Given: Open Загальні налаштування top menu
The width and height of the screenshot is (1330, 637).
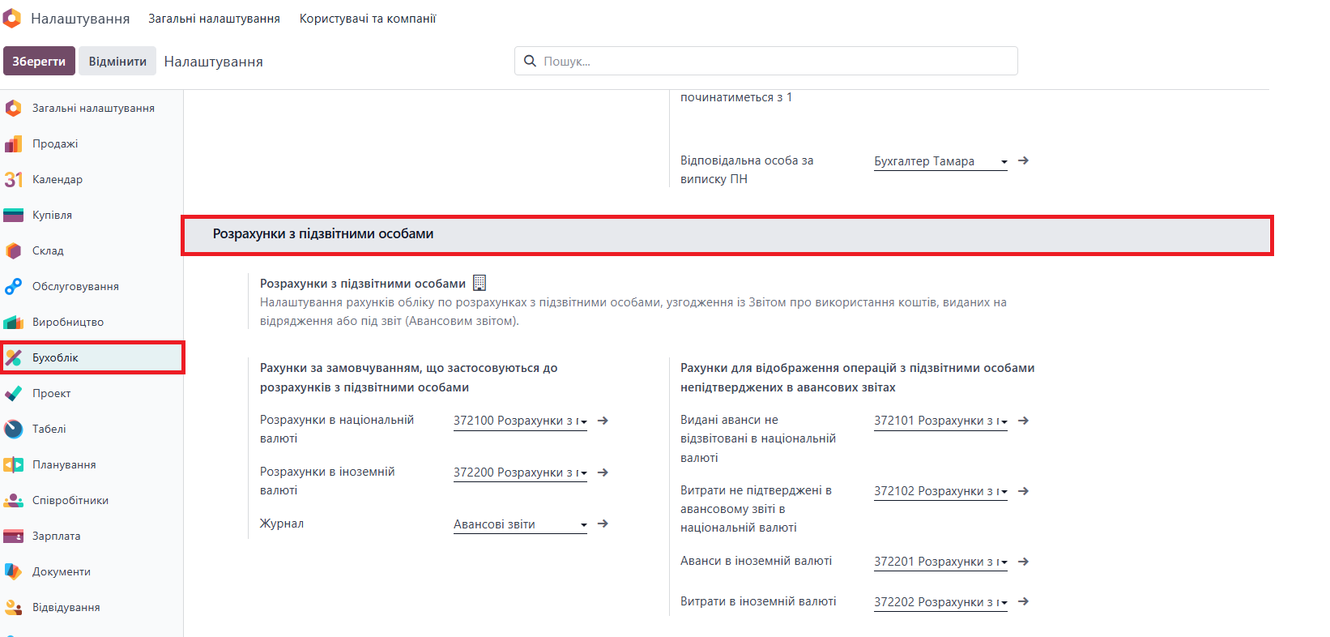Looking at the screenshot, I should click(x=214, y=19).
